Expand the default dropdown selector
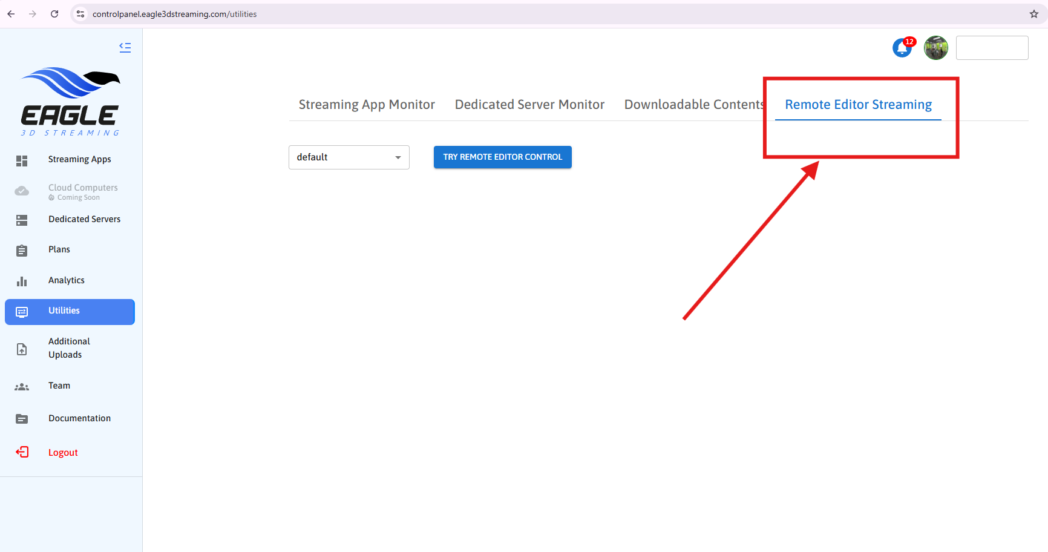Image resolution: width=1048 pixels, height=552 pixels. [349, 157]
